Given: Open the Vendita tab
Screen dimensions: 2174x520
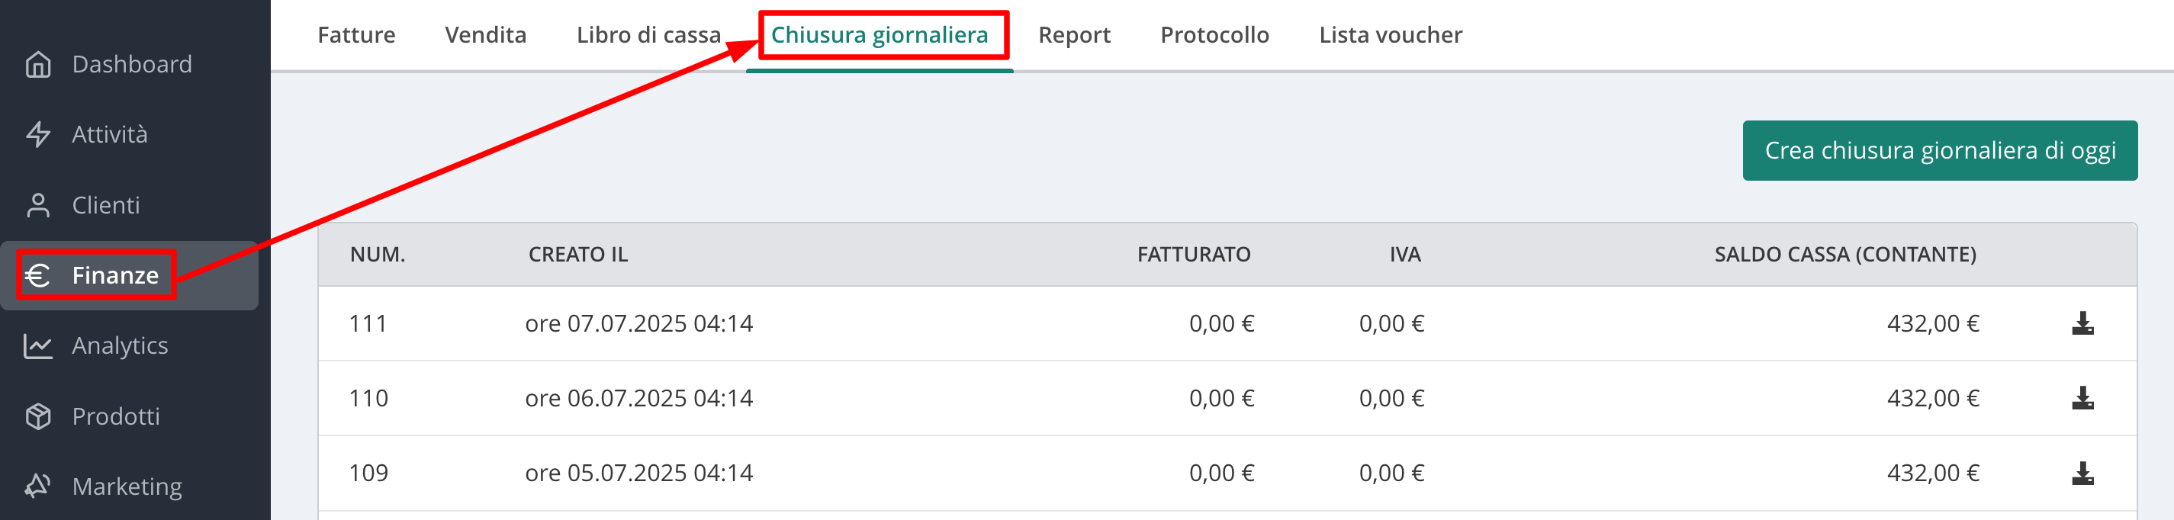Looking at the screenshot, I should tap(486, 34).
